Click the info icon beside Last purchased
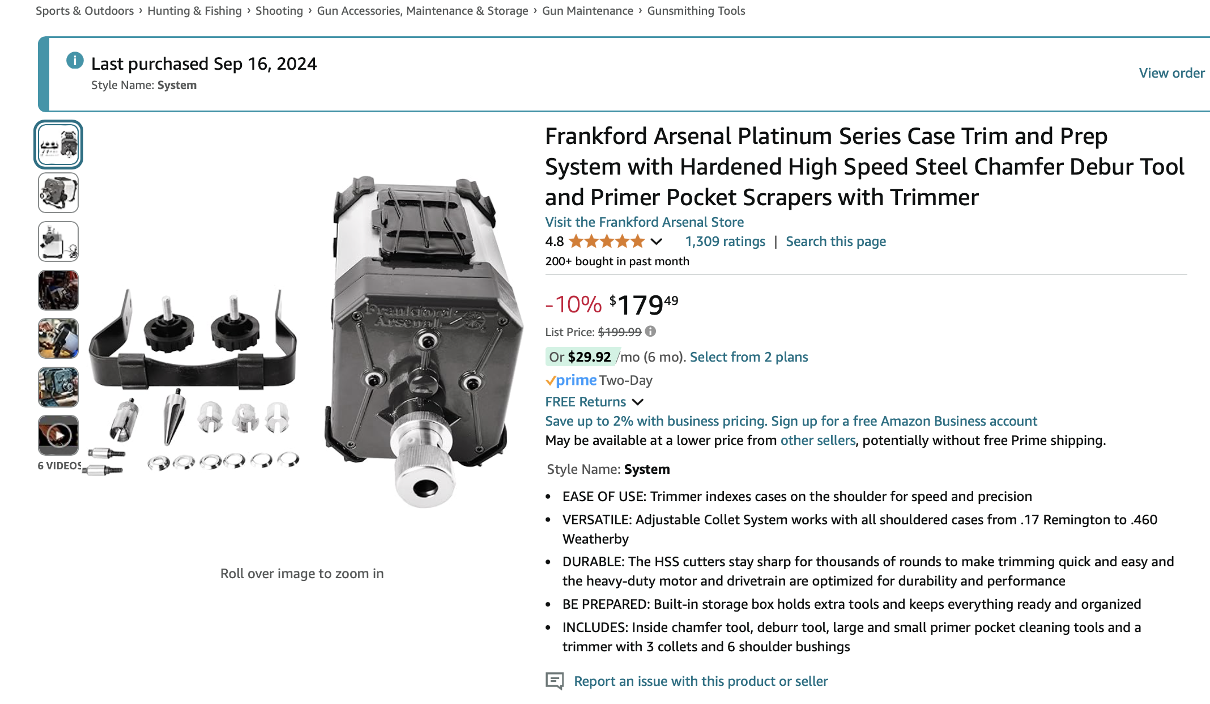 [x=75, y=60]
